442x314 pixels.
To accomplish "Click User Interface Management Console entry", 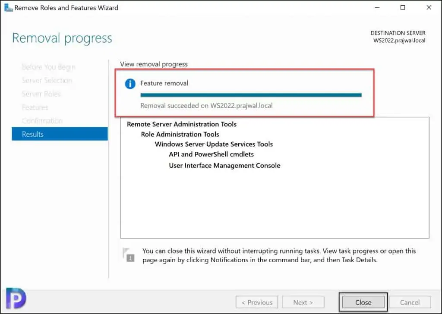I will click(224, 165).
